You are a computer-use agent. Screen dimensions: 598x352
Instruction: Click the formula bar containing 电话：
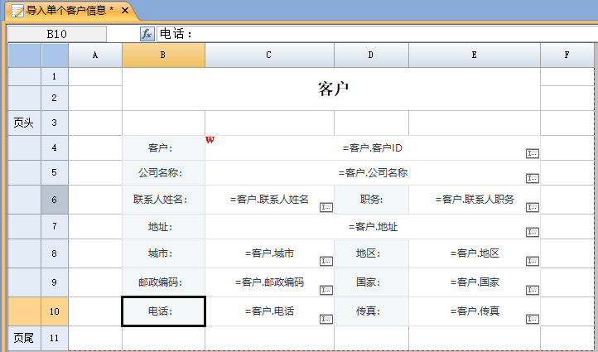coord(373,34)
